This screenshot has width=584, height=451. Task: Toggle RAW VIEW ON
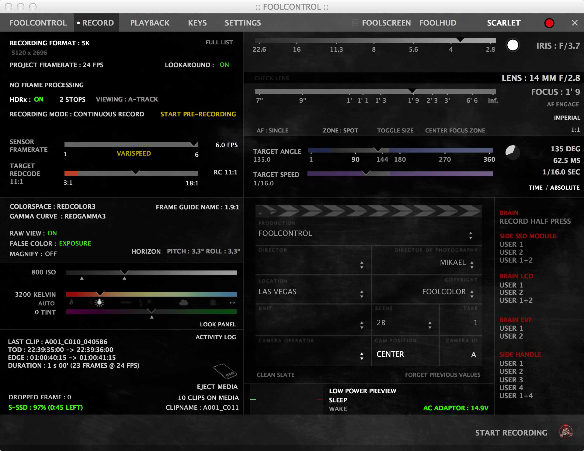click(x=52, y=233)
